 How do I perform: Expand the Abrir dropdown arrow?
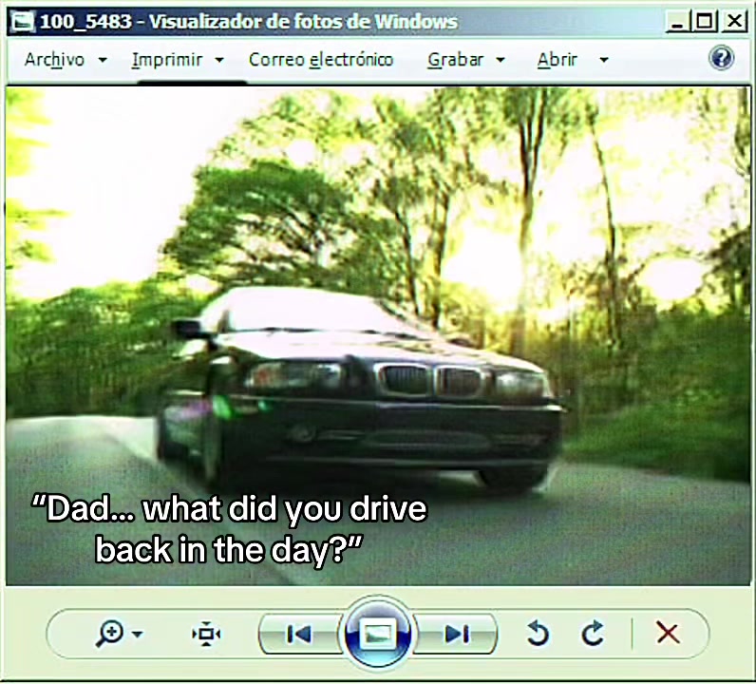pos(604,60)
